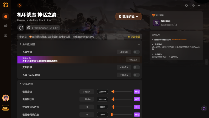The image size is (209, 118).
Task: Change the 小键盘4 hotkey for Femto 能量
Action: click(x=124, y=75)
